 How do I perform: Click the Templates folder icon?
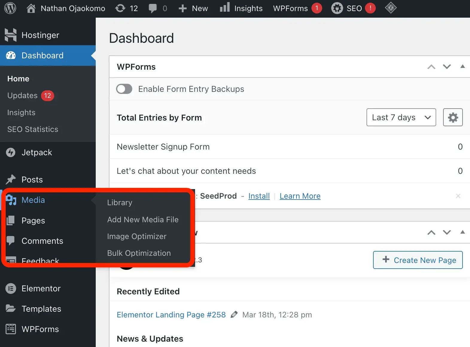point(10,308)
